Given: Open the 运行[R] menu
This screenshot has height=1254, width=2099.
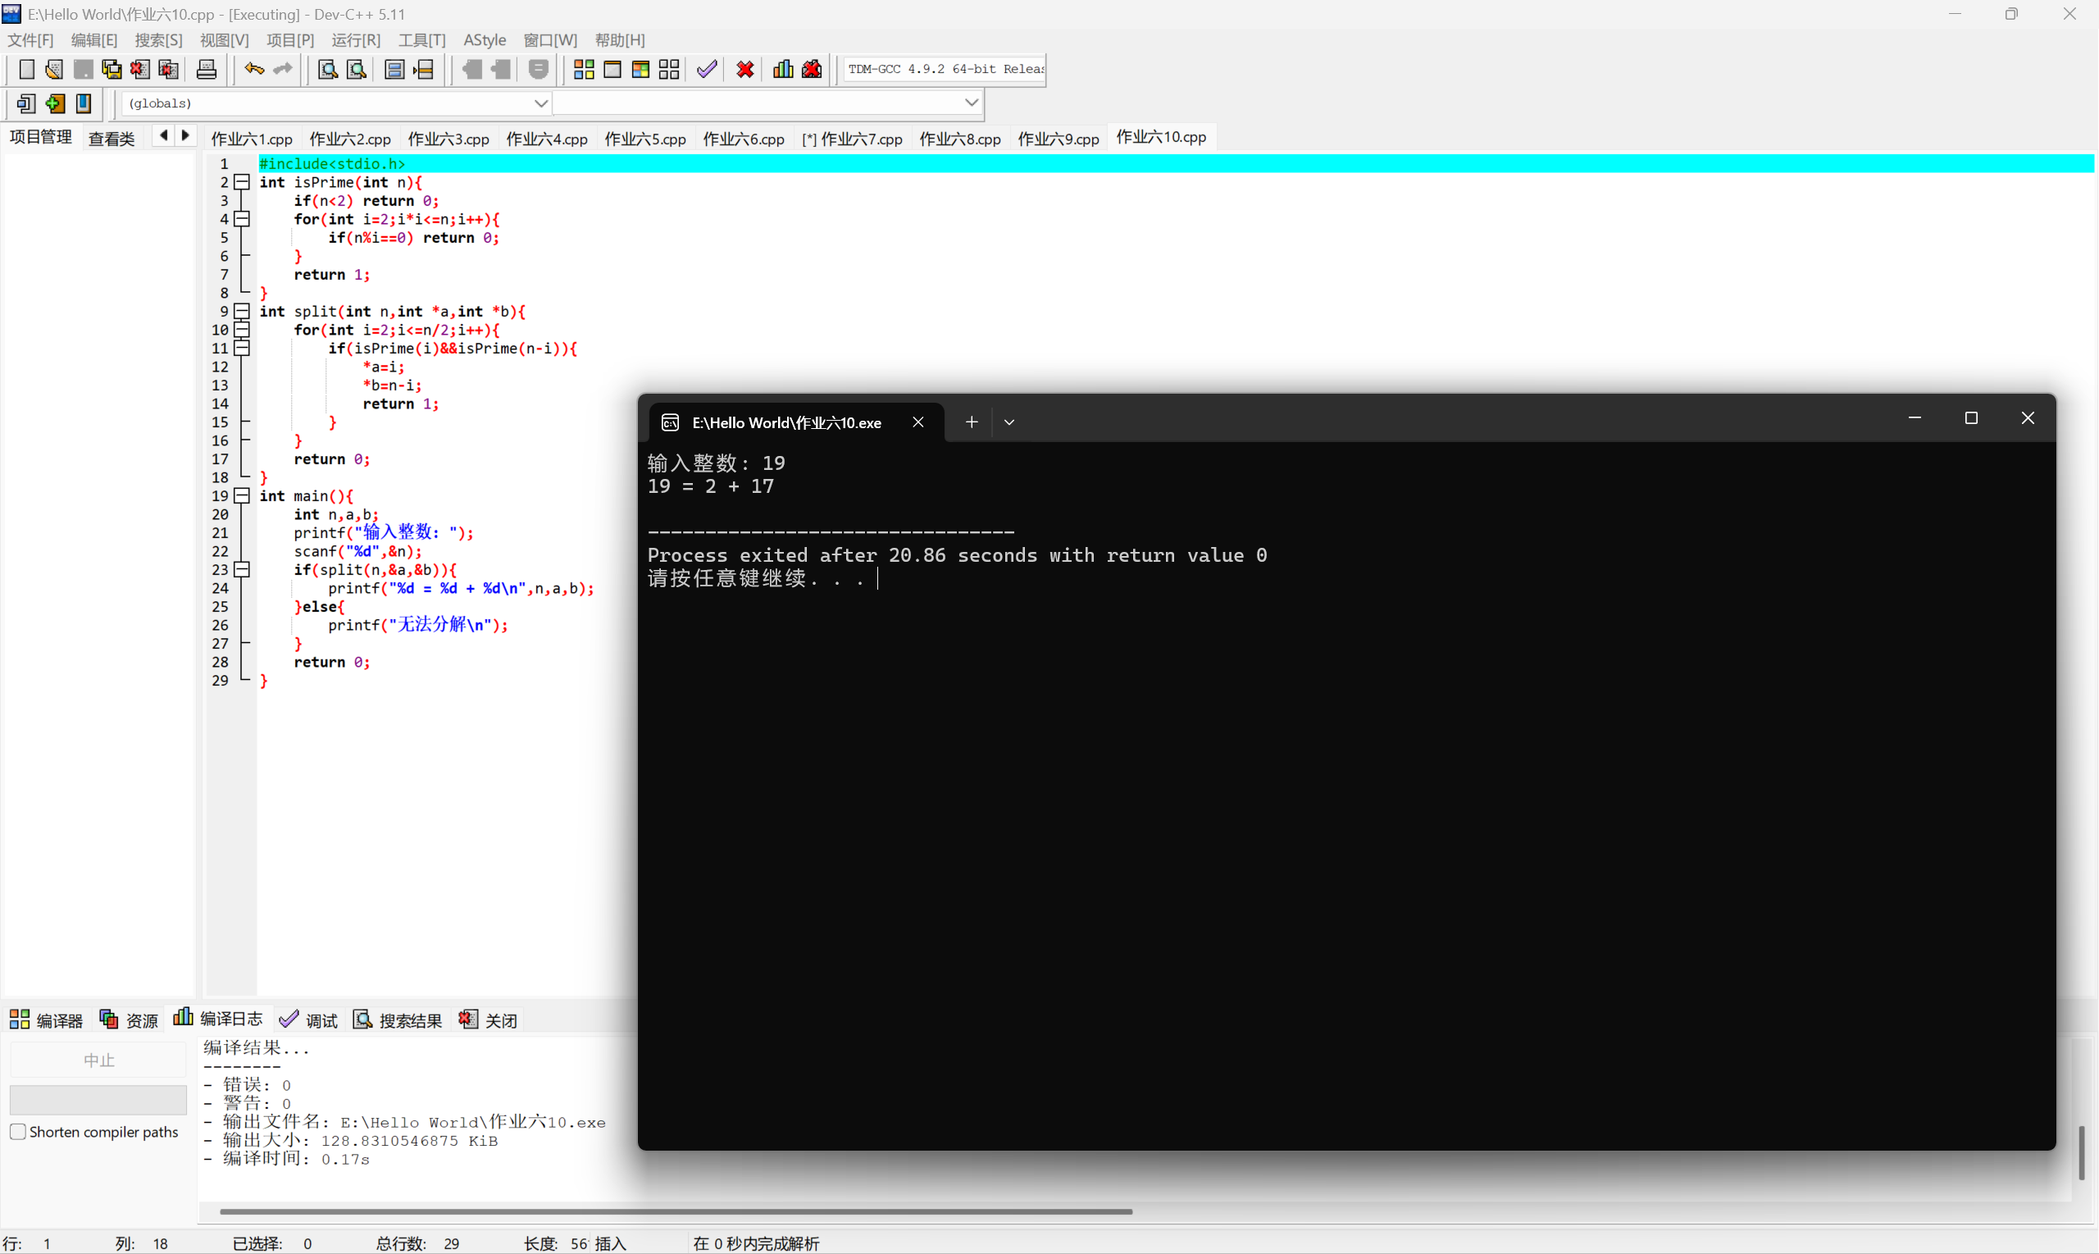Looking at the screenshot, I should pos(356,39).
